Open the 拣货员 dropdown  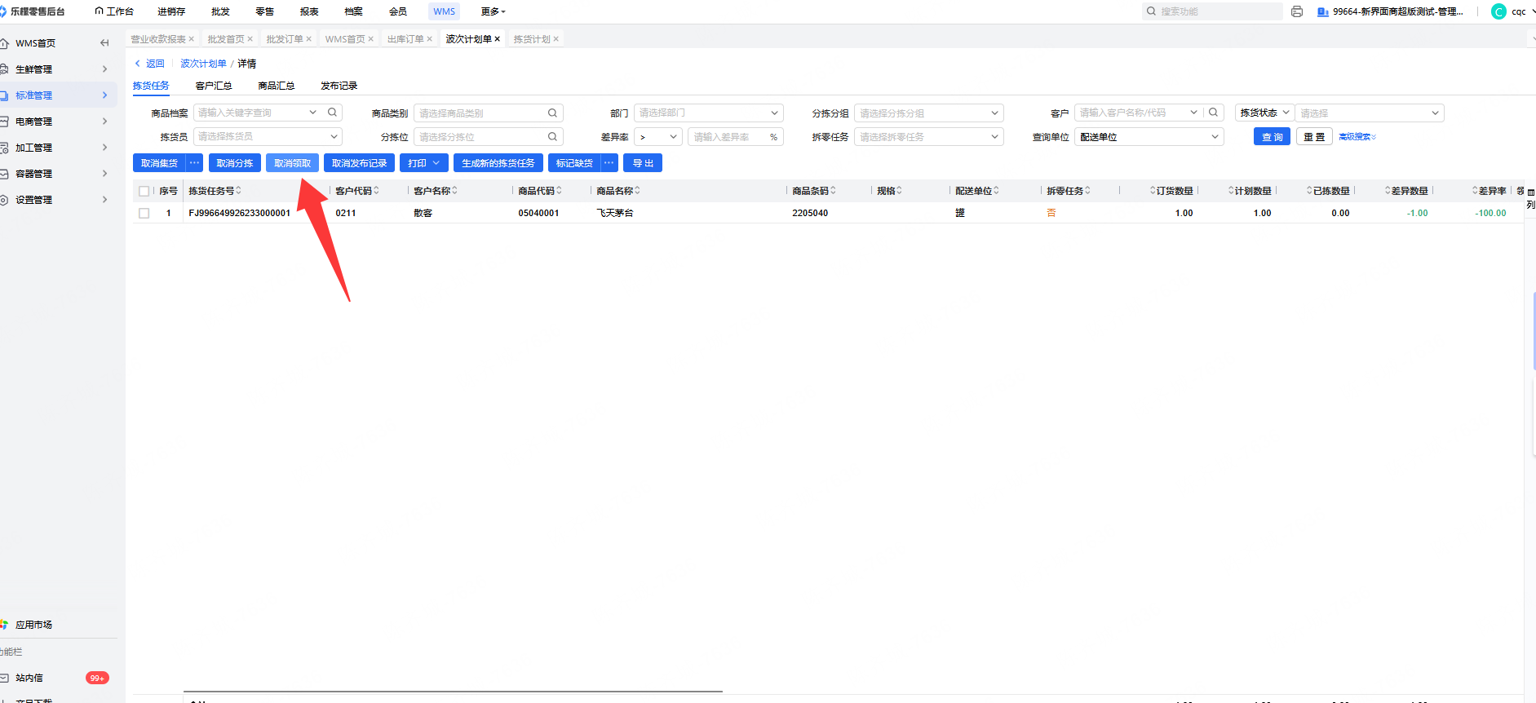tap(268, 137)
